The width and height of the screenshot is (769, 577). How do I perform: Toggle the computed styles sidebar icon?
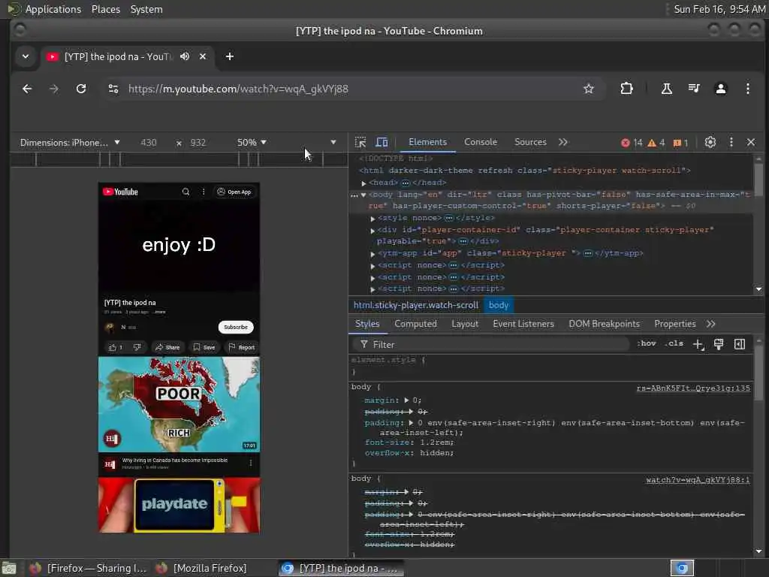point(740,344)
